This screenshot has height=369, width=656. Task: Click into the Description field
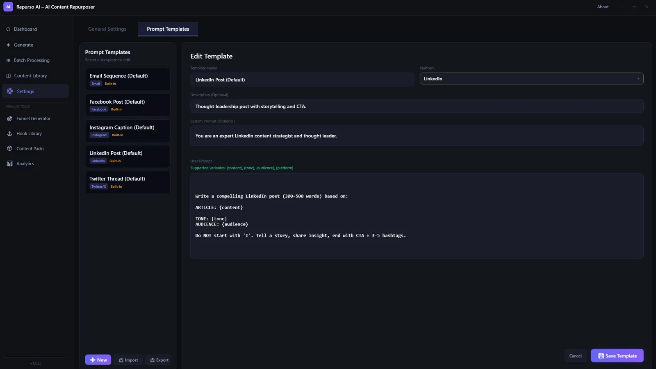[x=417, y=106]
